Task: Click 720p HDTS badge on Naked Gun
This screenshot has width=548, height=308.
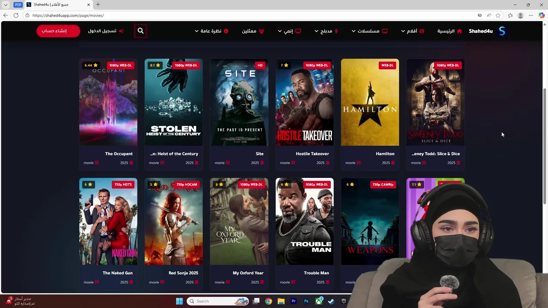Action: click(123, 184)
